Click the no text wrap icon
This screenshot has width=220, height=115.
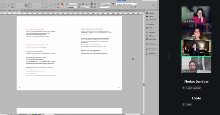(x=92, y=4)
